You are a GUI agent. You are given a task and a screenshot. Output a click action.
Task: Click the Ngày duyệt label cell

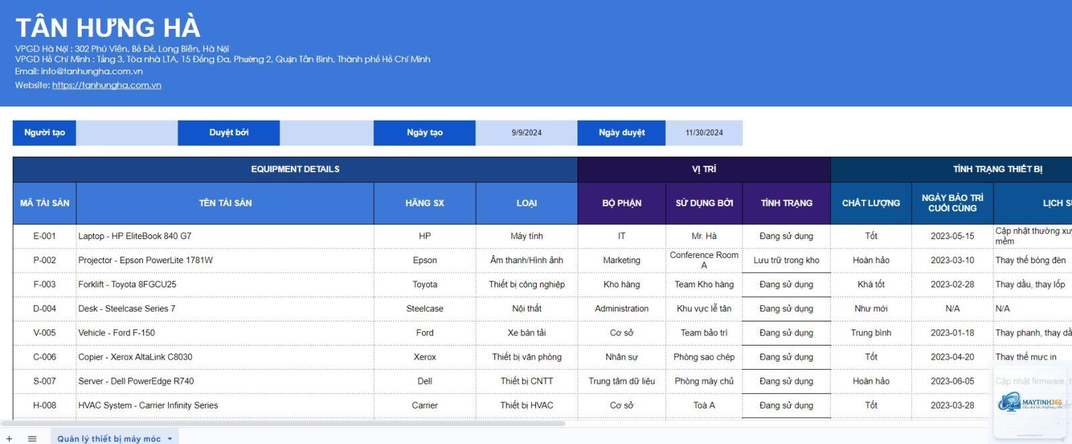point(622,133)
